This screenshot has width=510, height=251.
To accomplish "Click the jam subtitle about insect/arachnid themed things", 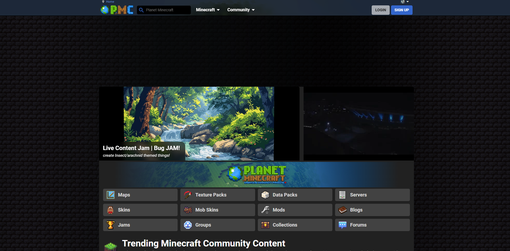I will [136, 155].
